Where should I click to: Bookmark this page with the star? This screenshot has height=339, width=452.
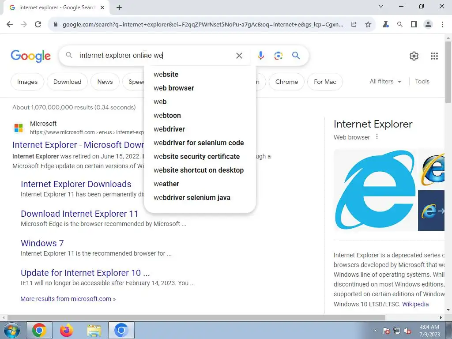point(368,25)
